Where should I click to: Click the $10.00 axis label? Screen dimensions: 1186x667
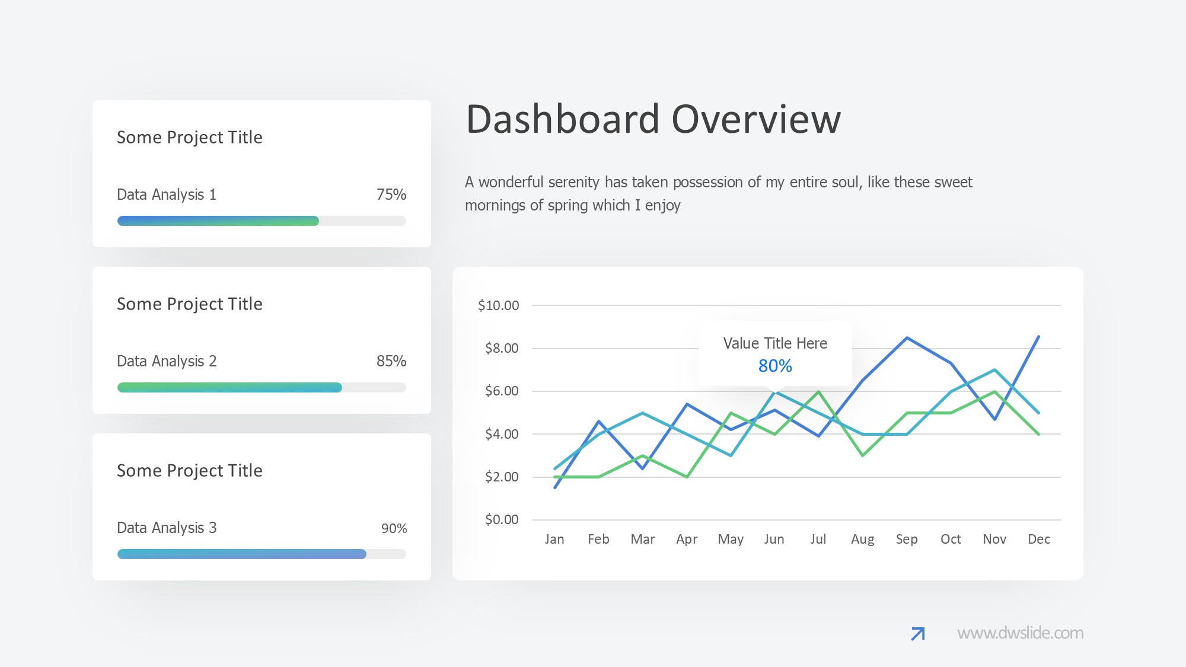498,306
